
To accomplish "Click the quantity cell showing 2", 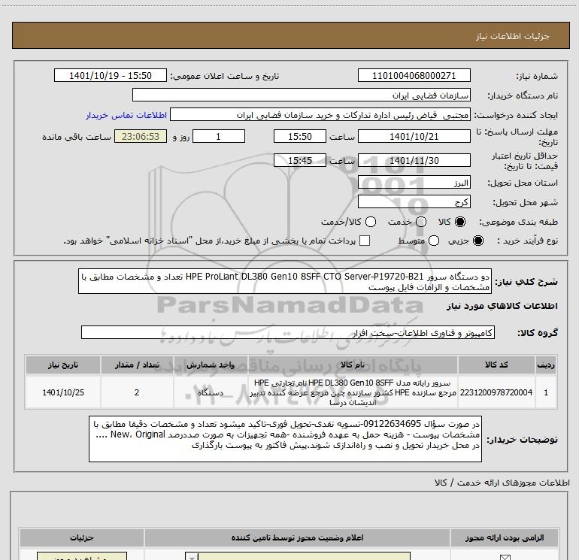I will [x=137, y=392].
